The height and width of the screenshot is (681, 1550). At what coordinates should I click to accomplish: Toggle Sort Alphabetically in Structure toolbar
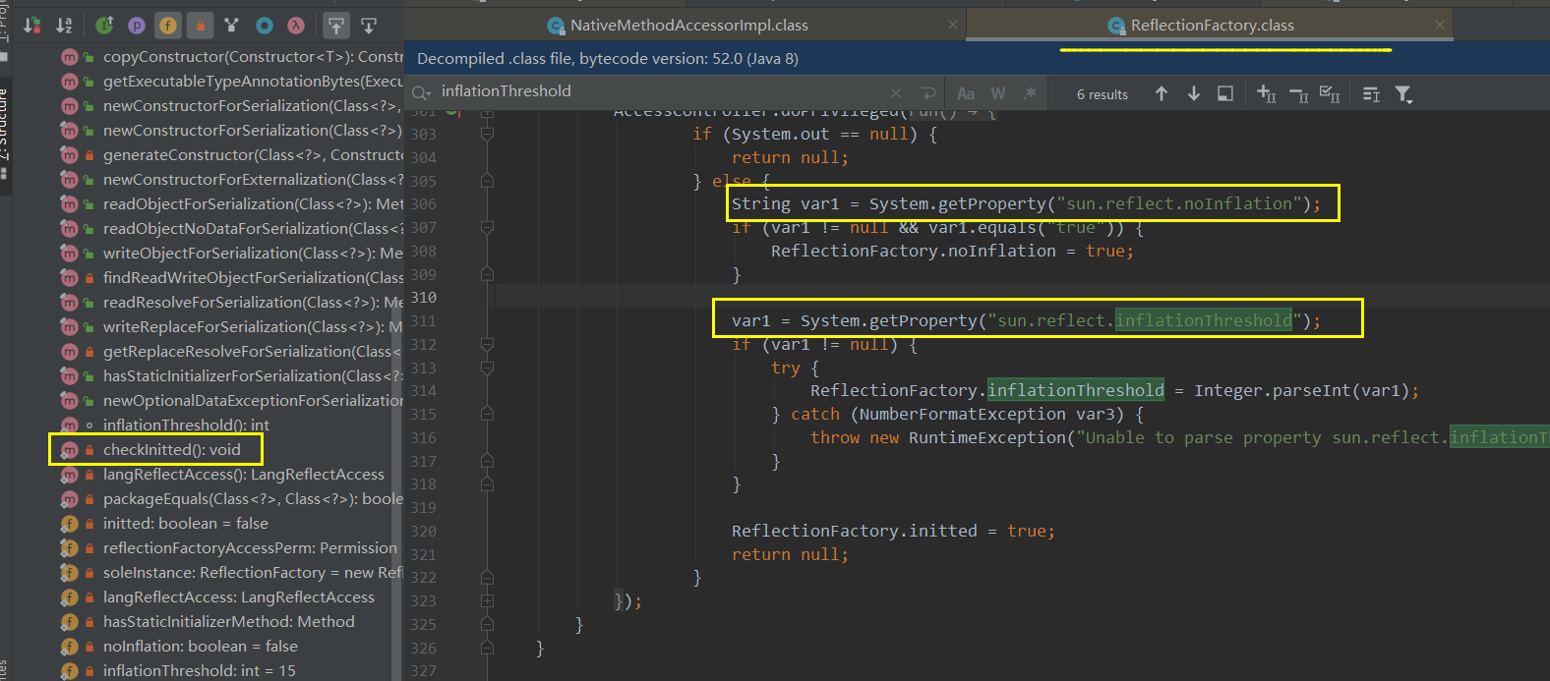[x=64, y=26]
